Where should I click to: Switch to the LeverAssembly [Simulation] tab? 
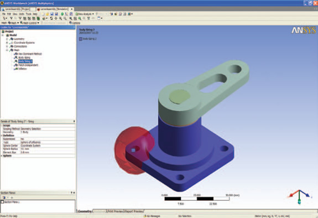coord(53,9)
